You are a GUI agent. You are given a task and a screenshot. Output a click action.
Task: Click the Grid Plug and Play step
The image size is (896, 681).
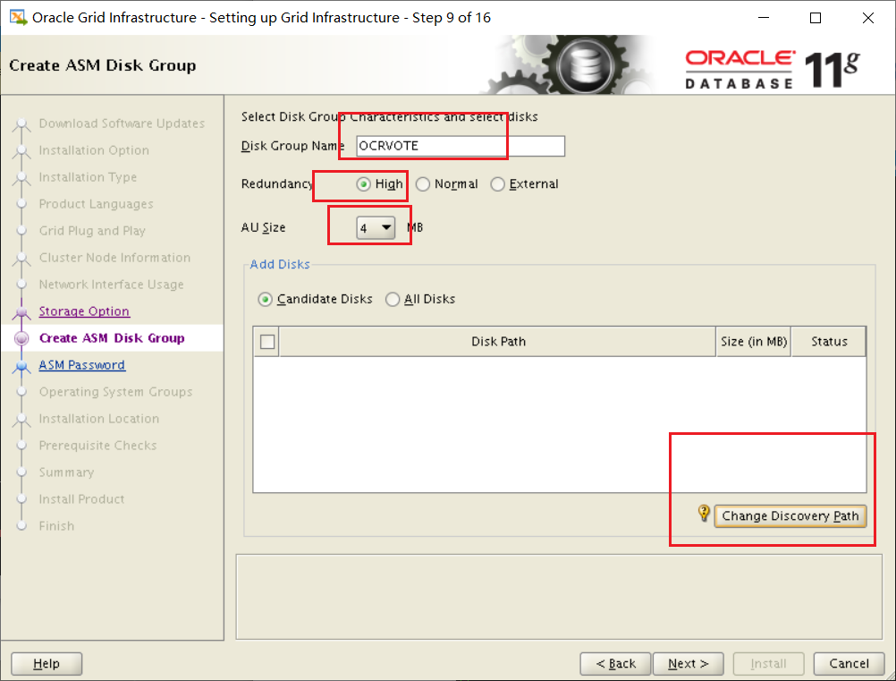[x=92, y=231]
